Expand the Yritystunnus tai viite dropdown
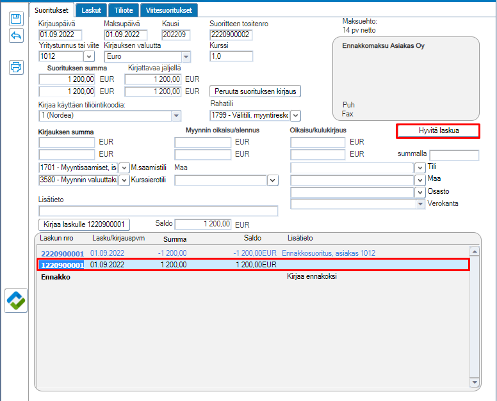Screen dimensions: 497x401 coord(89,57)
